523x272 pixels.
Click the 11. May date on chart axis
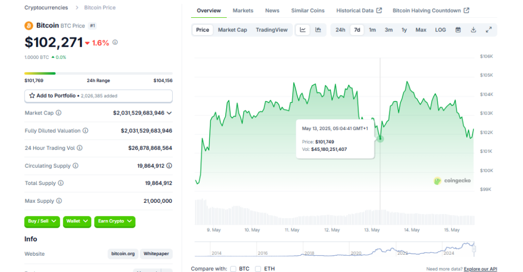click(292, 230)
